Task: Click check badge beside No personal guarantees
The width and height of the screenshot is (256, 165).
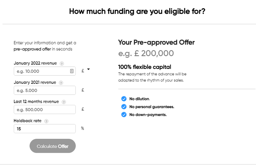Action: pyautogui.click(x=124, y=106)
